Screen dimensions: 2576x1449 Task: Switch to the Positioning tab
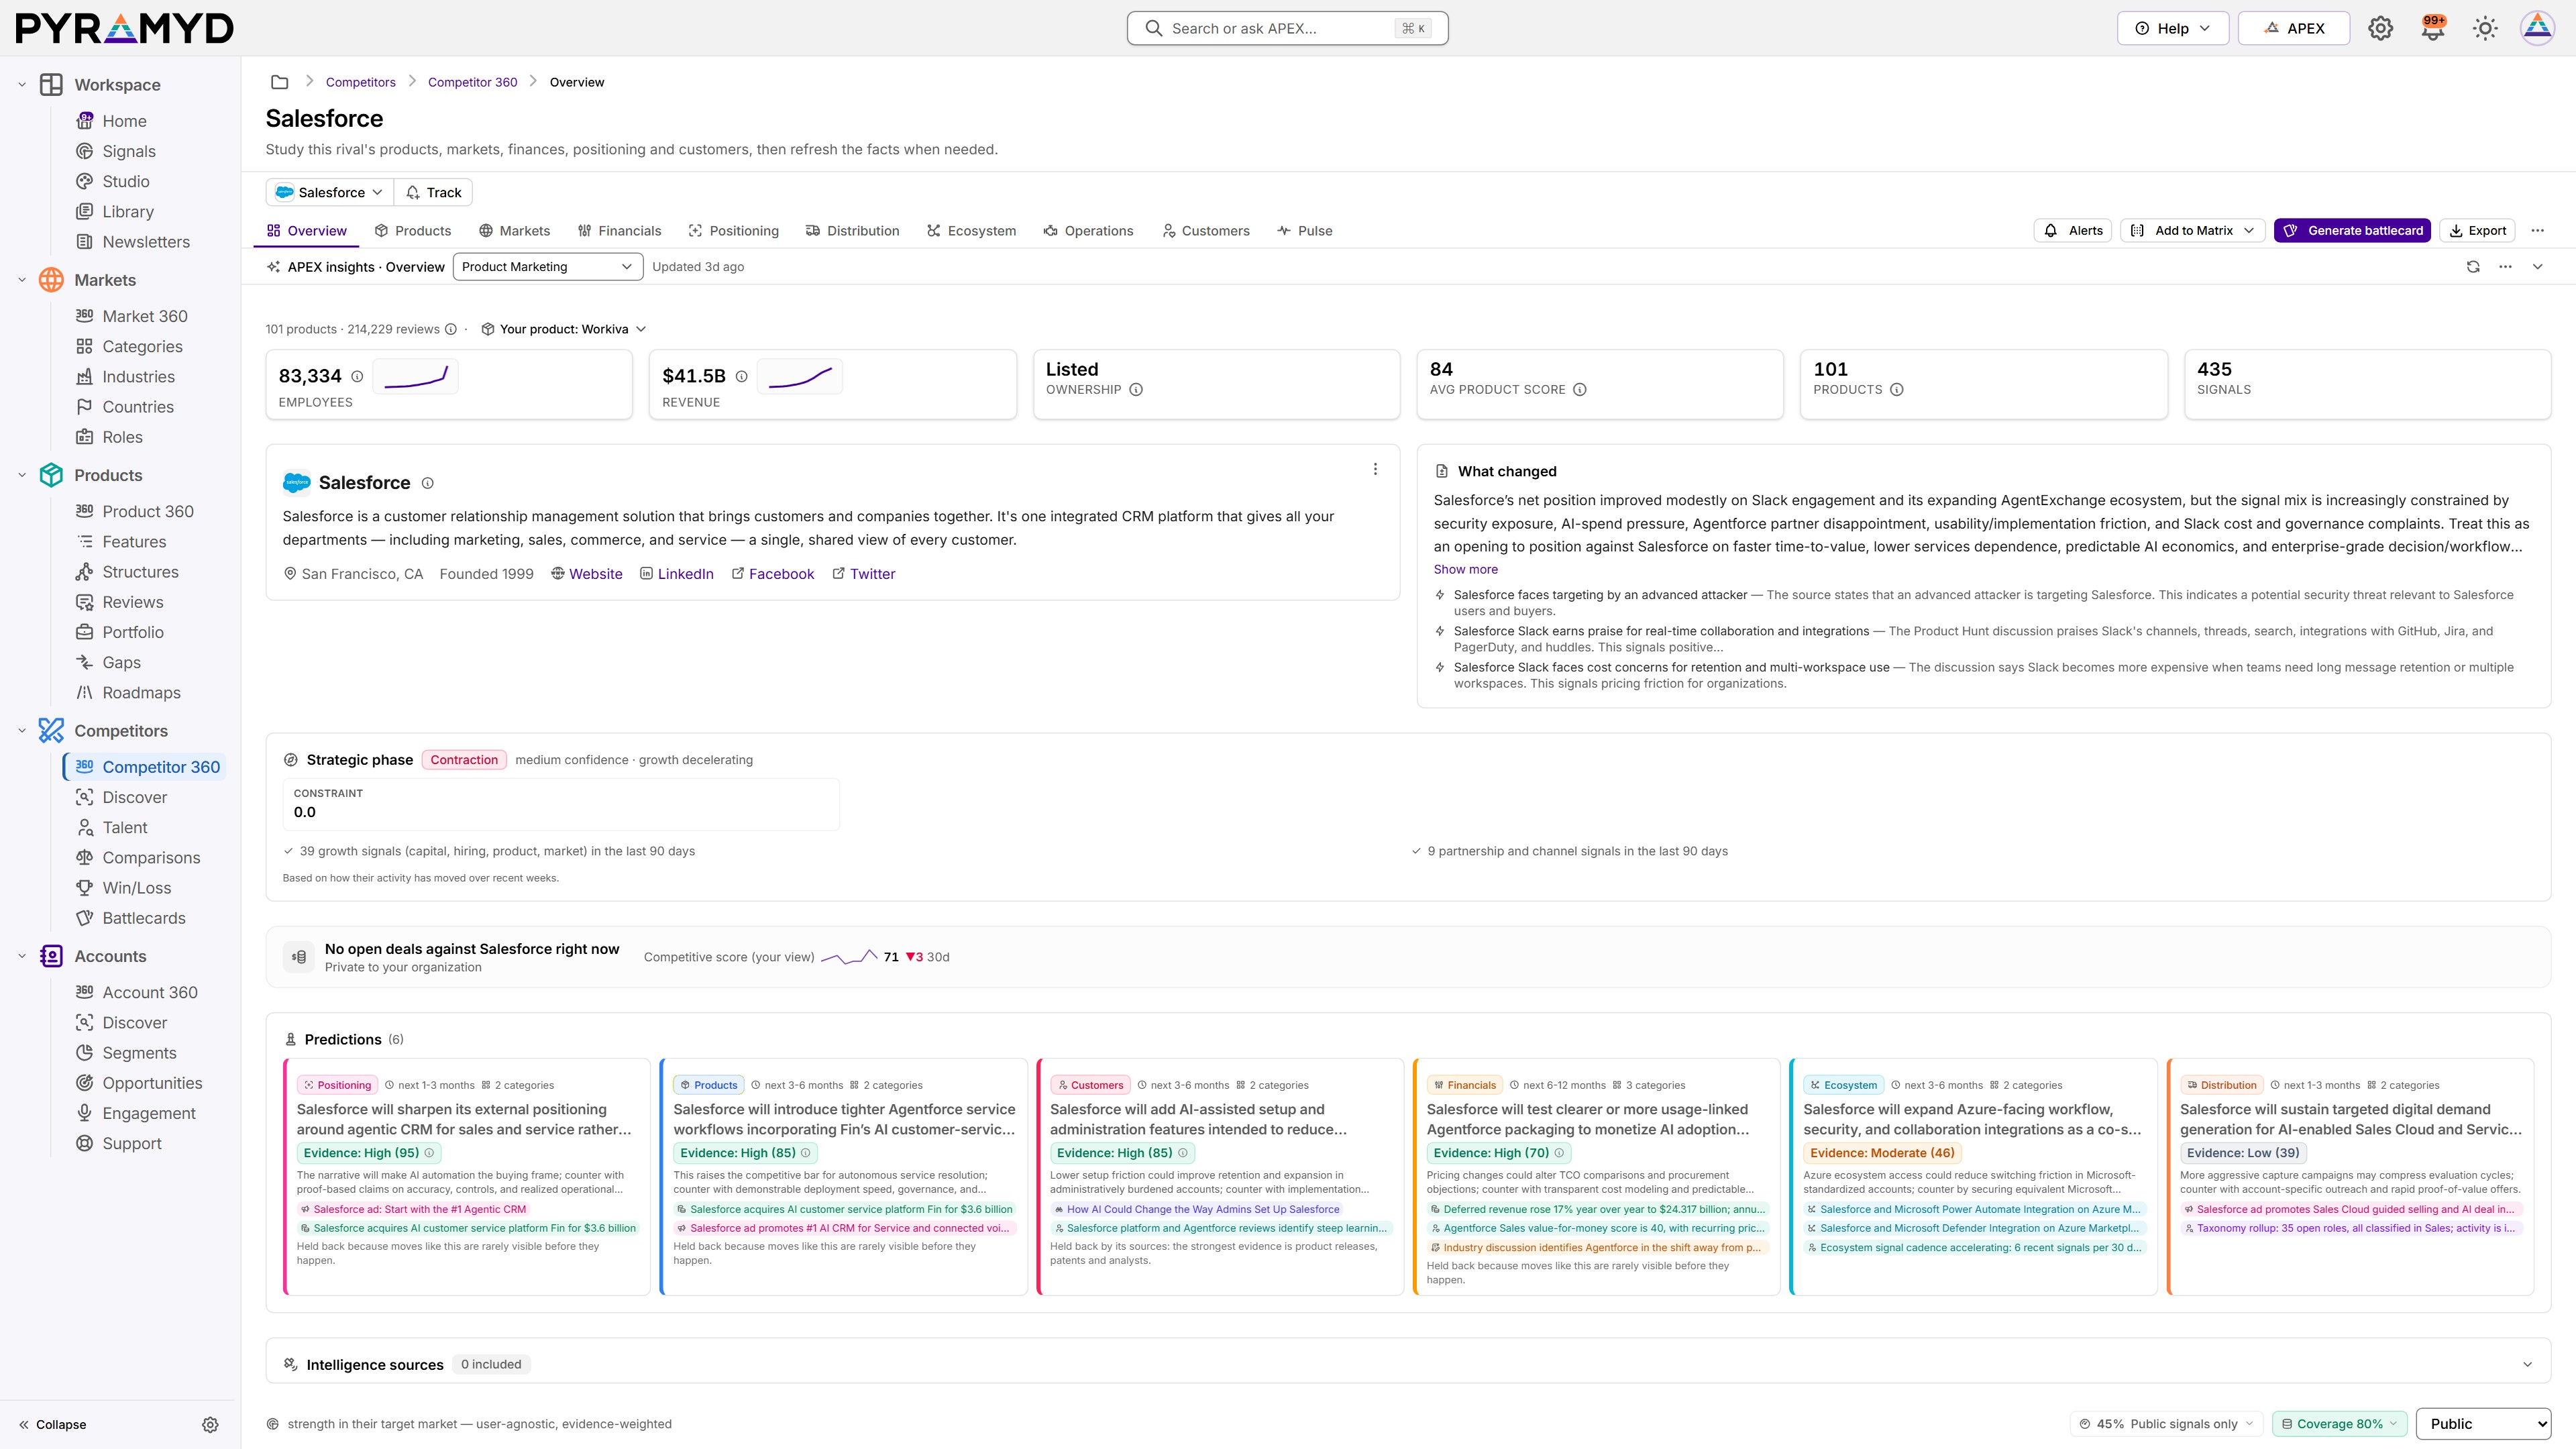tap(733, 231)
